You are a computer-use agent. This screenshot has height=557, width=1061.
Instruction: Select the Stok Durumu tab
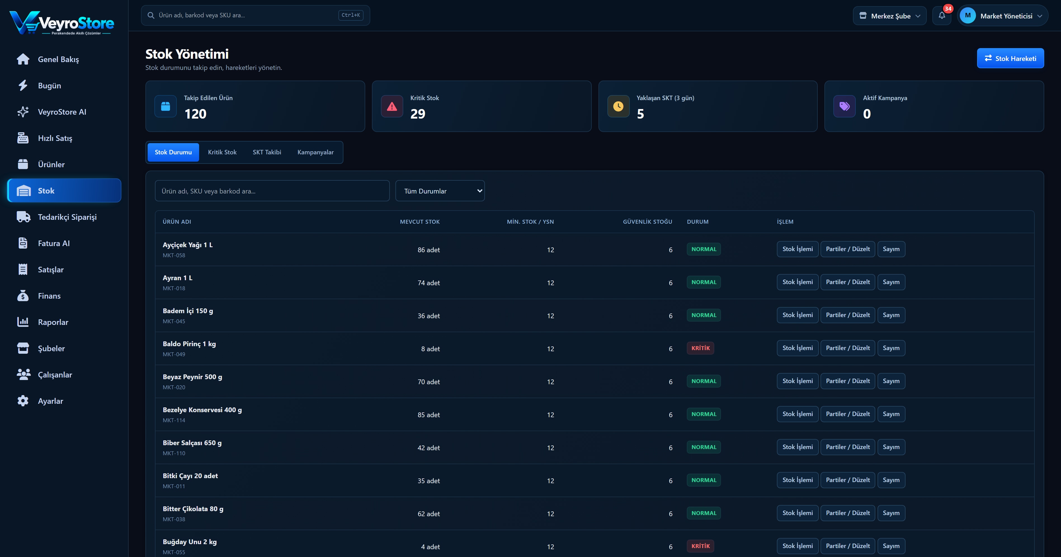[173, 152]
